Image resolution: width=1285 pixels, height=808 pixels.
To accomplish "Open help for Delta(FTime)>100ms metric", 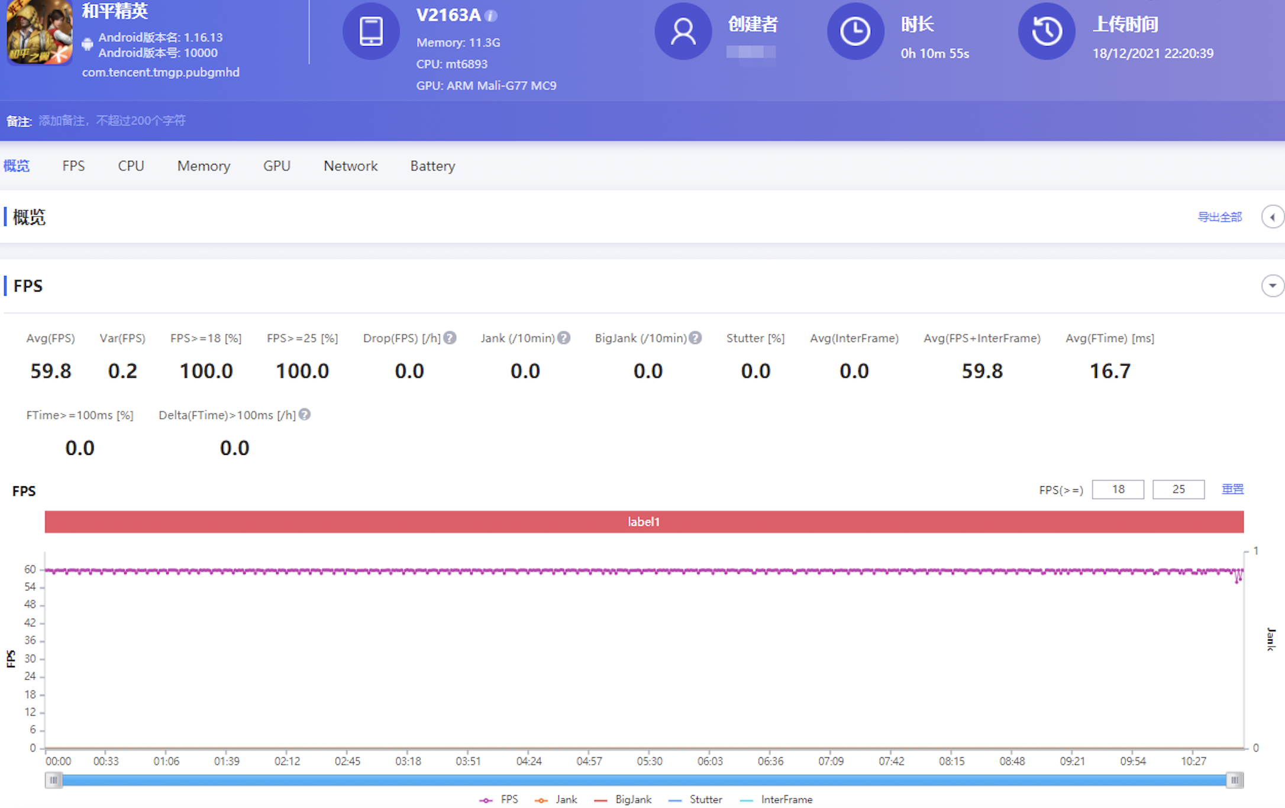I will tap(305, 415).
